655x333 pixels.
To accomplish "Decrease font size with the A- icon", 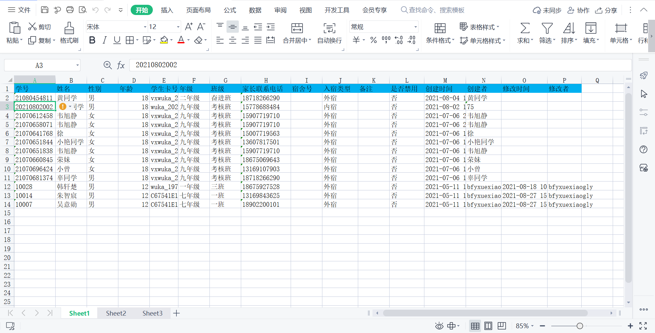I will pyautogui.click(x=201, y=27).
